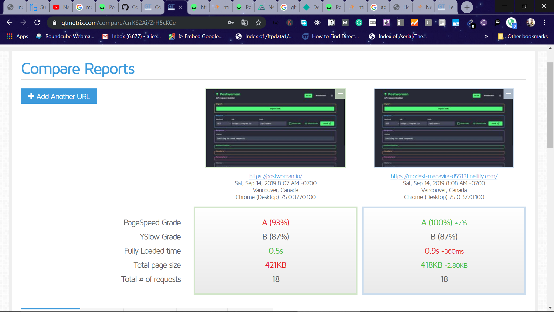Switch to the YouTube browser tab

(61, 7)
